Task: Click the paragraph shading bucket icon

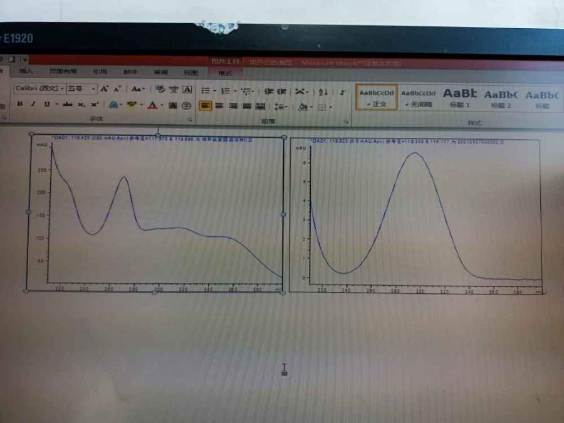Action: pos(303,107)
